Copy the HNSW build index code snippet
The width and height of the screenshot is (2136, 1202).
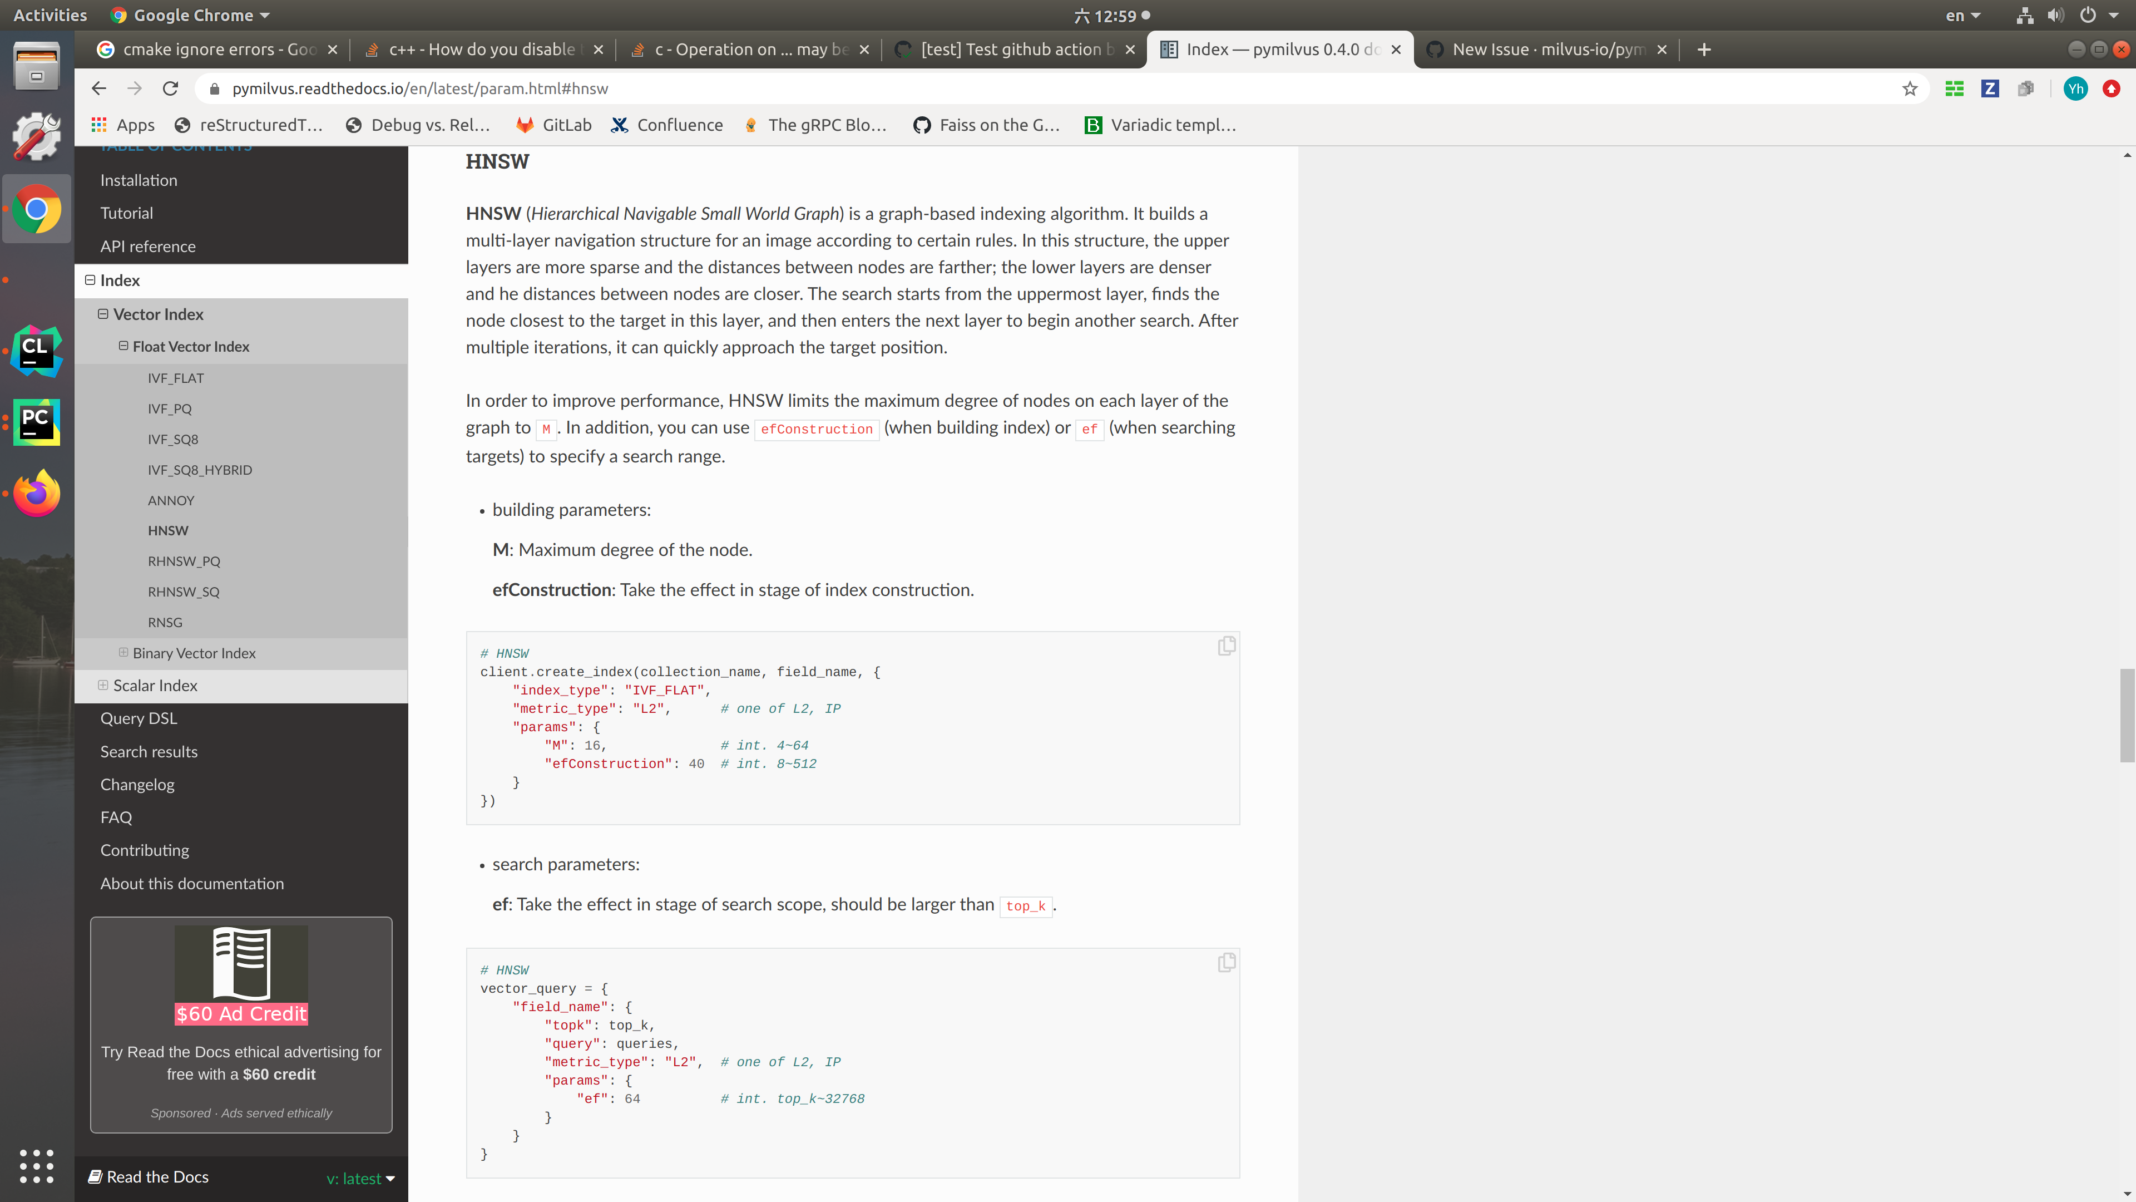pyautogui.click(x=1227, y=646)
